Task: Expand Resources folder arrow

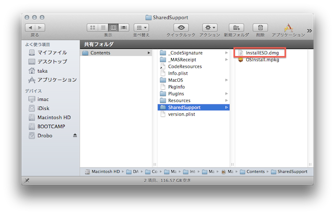Action: (226, 100)
